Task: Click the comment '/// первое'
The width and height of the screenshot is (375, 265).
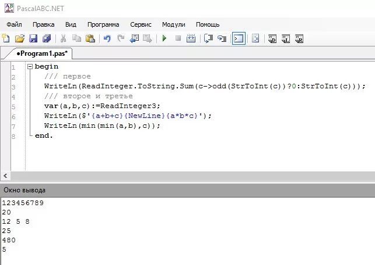Action: click(x=68, y=77)
